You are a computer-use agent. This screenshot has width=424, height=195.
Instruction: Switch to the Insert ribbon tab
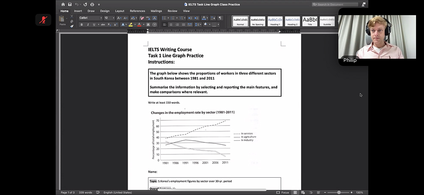pos(78,11)
